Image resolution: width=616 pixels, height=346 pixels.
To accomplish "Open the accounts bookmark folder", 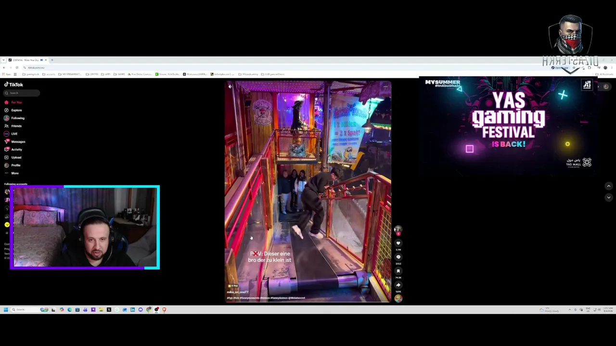I will point(49,74).
